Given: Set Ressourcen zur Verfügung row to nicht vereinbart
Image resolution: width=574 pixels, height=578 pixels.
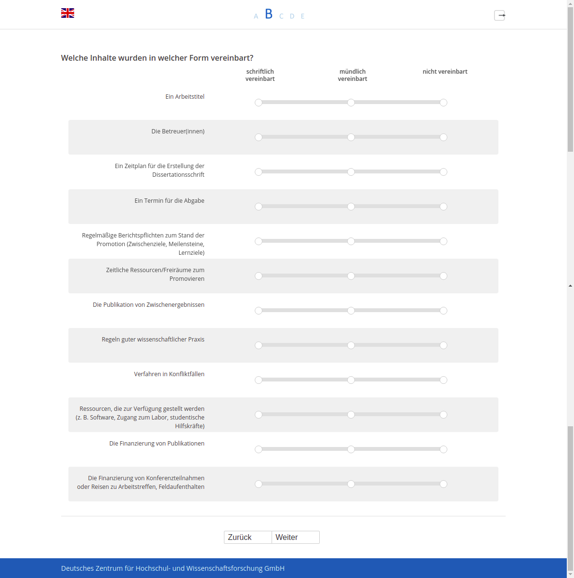Looking at the screenshot, I should (x=444, y=415).
